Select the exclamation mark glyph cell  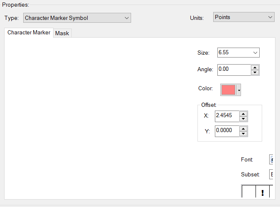(x=263, y=192)
